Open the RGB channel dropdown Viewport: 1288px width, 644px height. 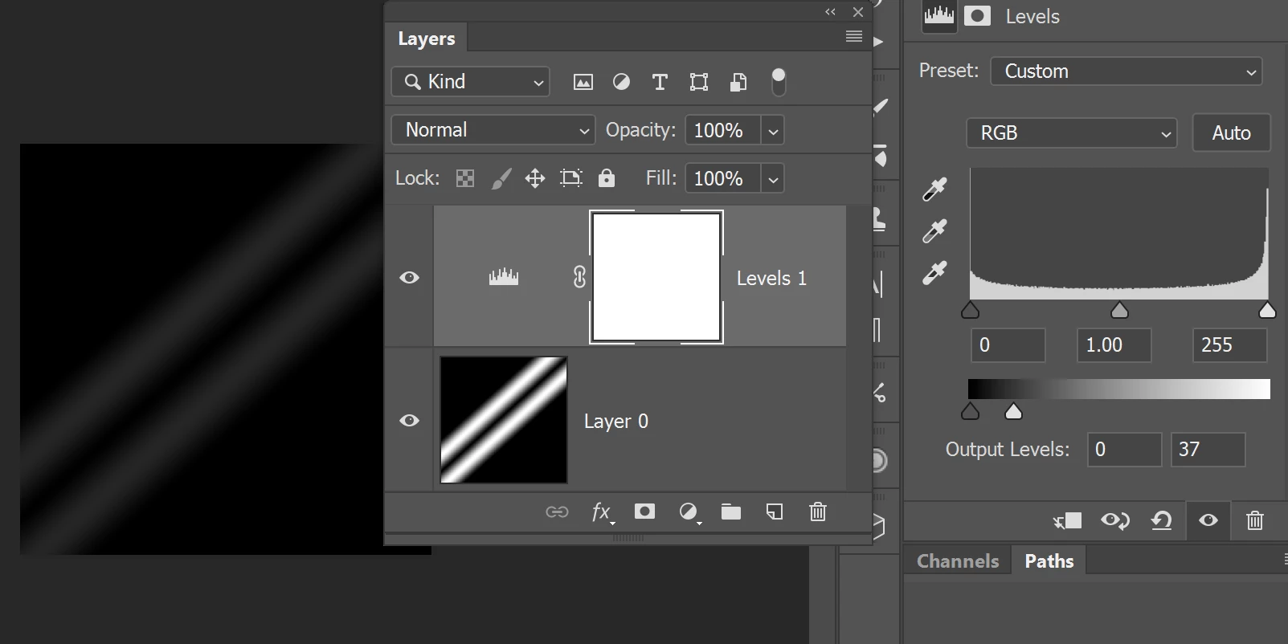[1072, 133]
